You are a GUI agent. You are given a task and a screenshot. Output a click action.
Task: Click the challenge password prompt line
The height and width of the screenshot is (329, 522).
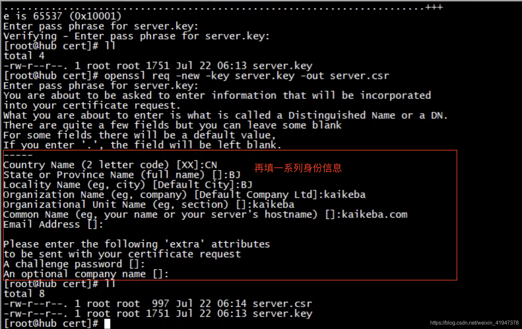click(74, 264)
